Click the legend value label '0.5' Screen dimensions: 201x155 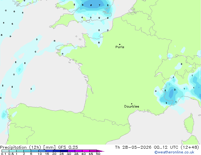(11, 154)
